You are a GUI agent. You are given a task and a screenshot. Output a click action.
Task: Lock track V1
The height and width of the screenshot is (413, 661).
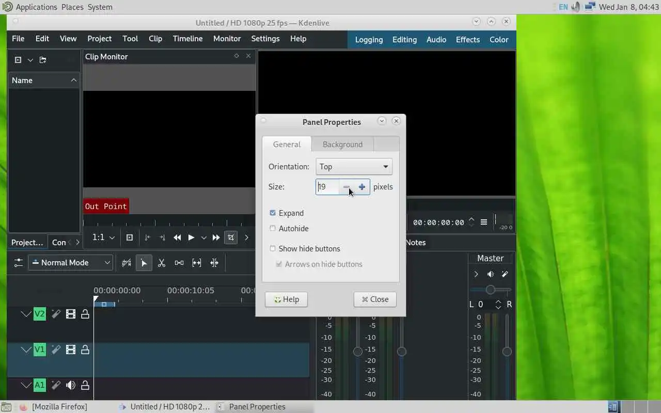[85, 350]
